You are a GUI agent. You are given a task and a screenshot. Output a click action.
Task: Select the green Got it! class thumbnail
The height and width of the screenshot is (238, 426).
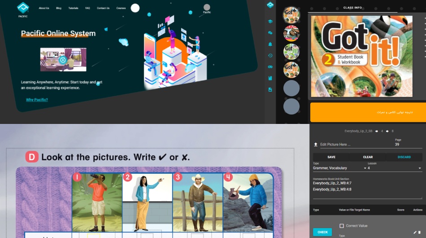tap(291, 51)
